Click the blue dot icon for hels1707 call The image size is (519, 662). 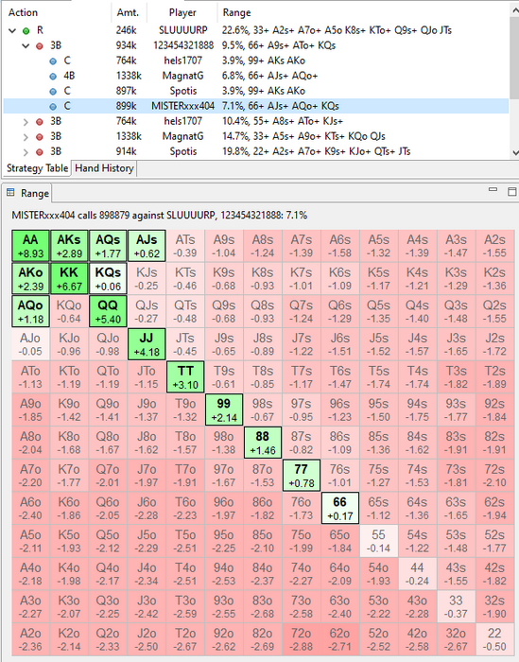pos(53,61)
